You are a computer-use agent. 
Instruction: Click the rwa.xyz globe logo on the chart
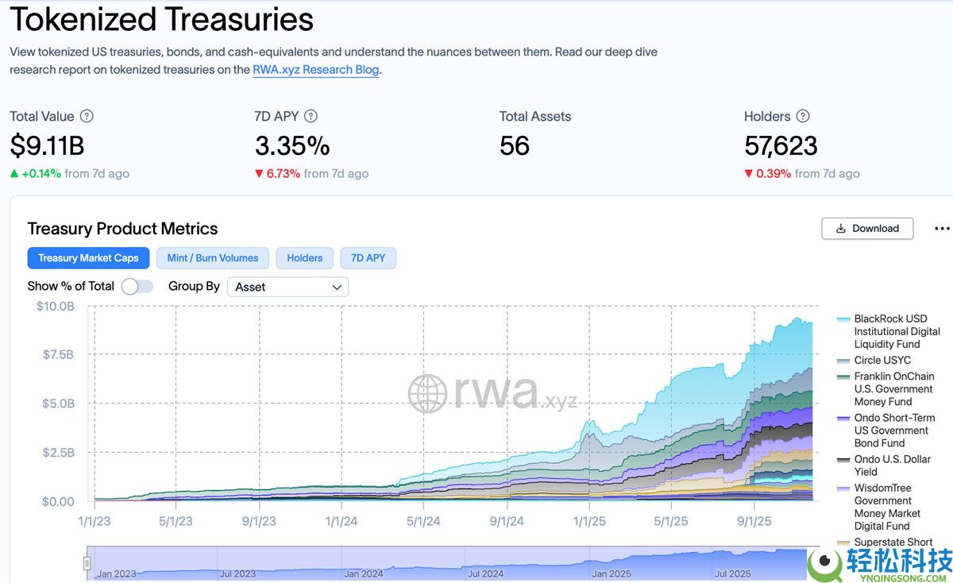[x=428, y=393]
